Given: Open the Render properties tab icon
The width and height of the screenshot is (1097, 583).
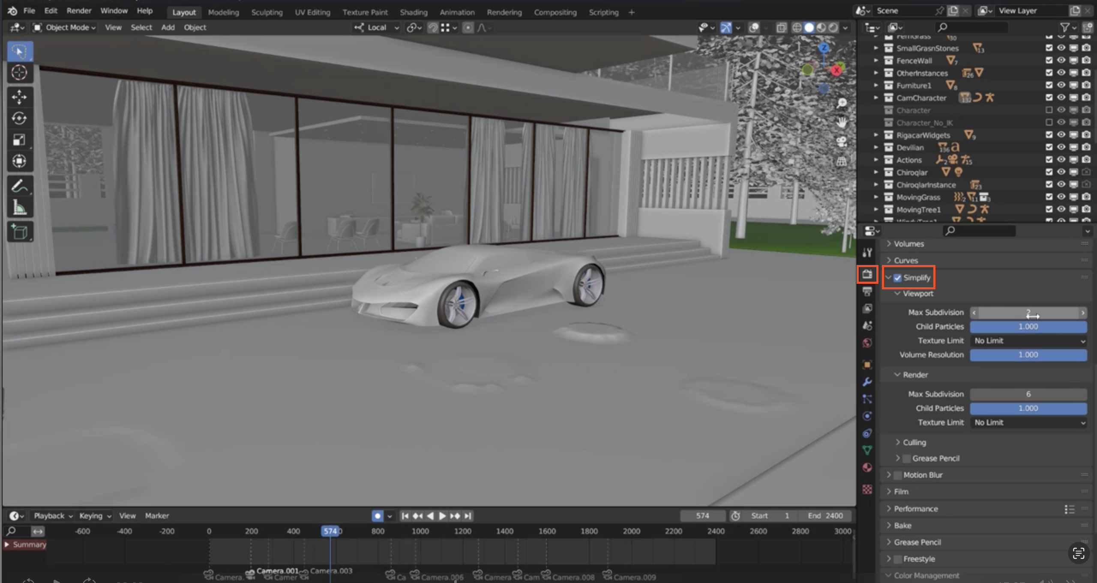Looking at the screenshot, I should pos(867,274).
